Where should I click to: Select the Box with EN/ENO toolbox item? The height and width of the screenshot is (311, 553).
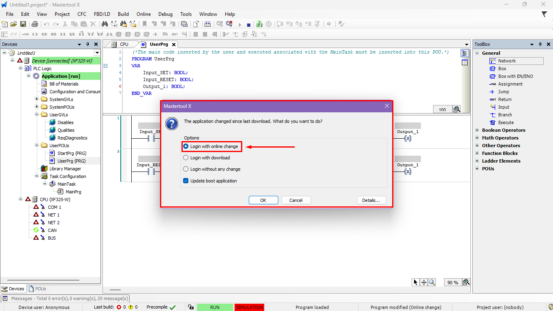tap(515, 76)
